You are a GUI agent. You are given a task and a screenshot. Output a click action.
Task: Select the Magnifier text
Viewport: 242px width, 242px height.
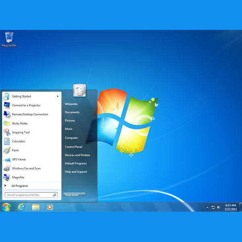pos(18,177)
